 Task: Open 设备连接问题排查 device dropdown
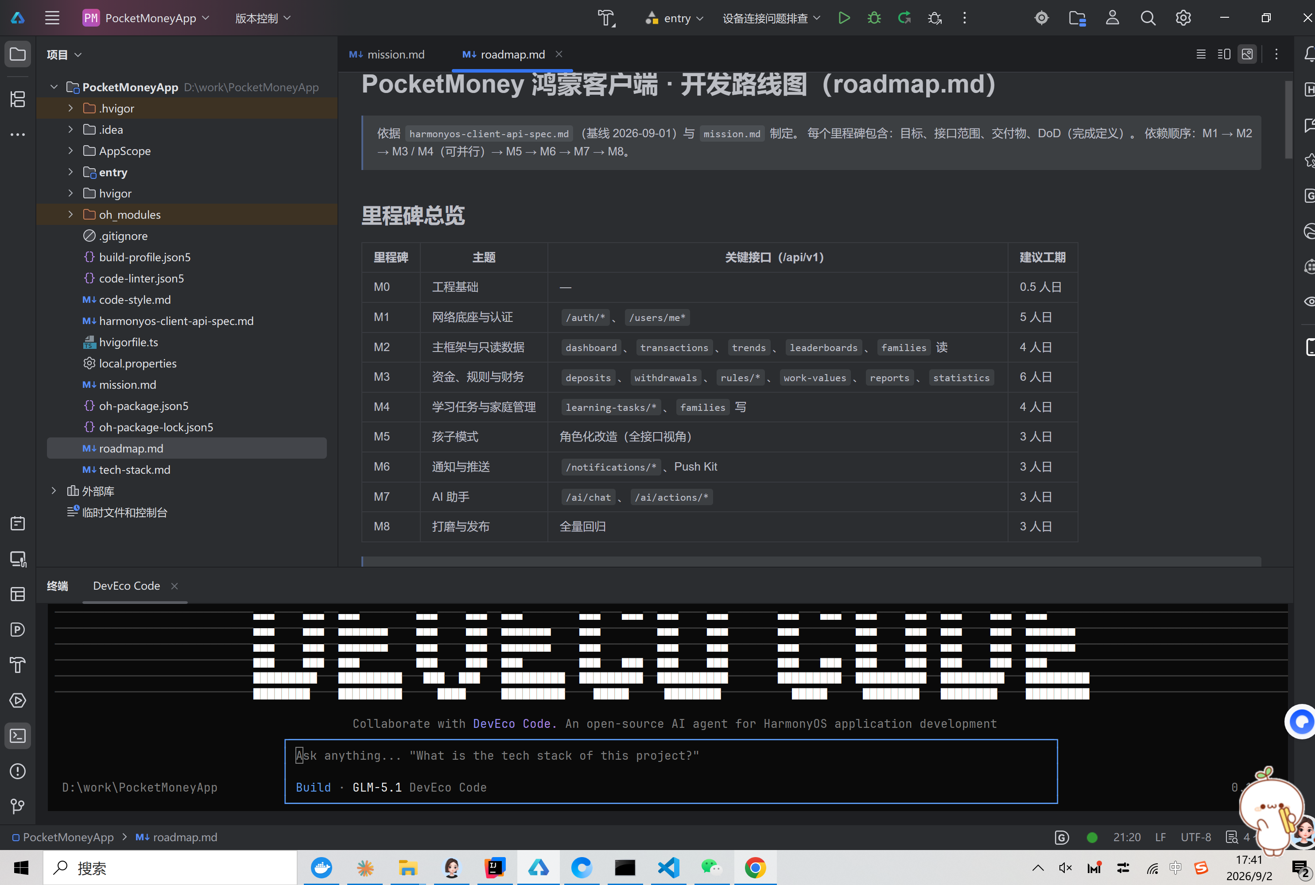pos(771,18)
